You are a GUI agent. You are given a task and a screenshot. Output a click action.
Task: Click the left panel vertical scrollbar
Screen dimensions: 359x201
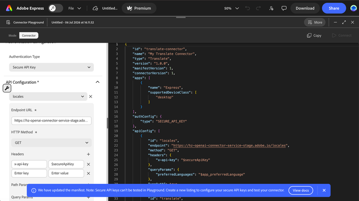(107, 123)
